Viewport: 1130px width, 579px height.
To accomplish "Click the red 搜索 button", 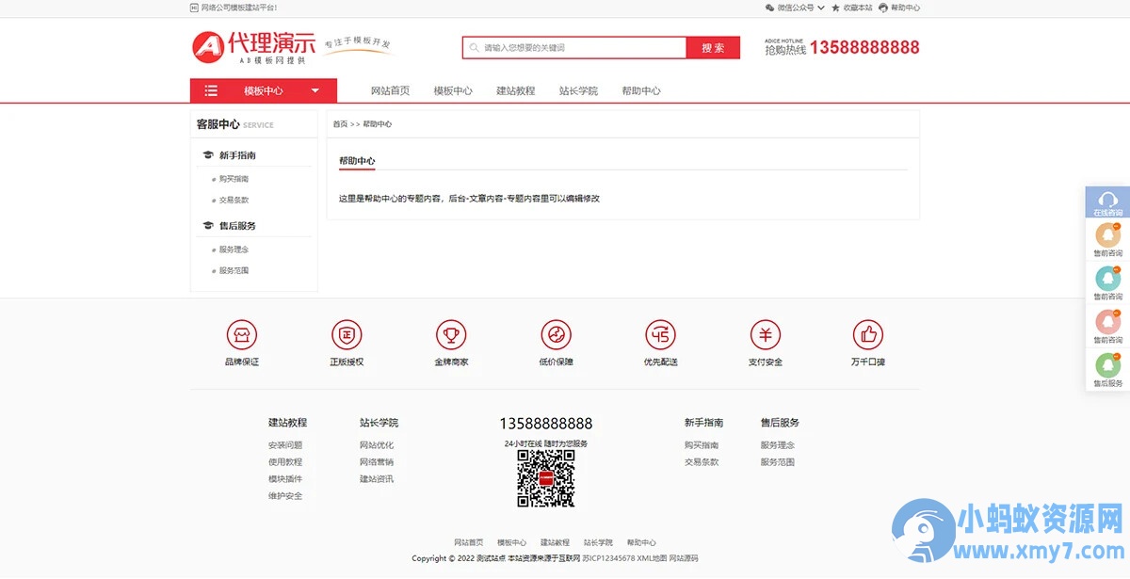I will [x=713, y=48].
